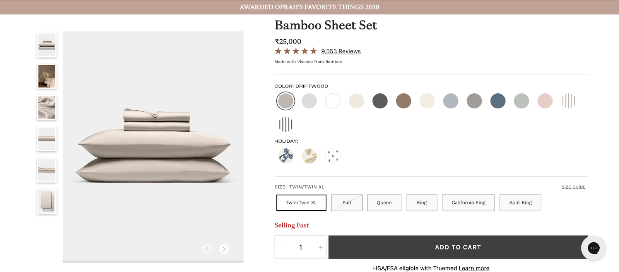Image resolution: width=619 pixels, height=272 pixels.
Task: Open the 9,553 Reviews link
Action: tap(340, 51)
